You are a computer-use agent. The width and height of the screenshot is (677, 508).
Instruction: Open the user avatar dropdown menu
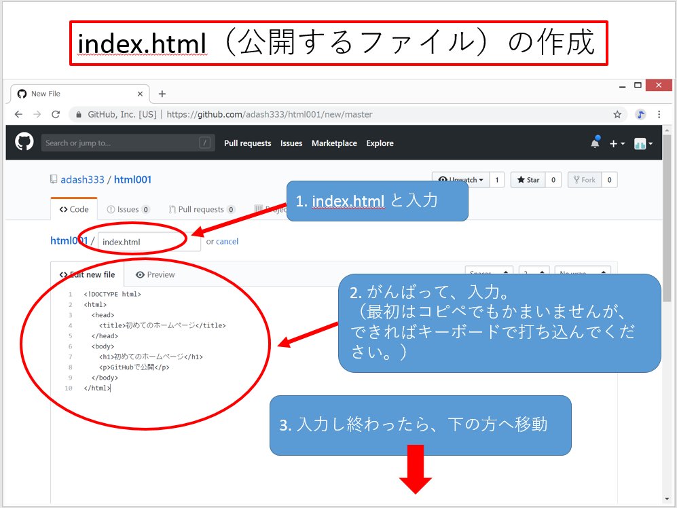coord(643,143)
